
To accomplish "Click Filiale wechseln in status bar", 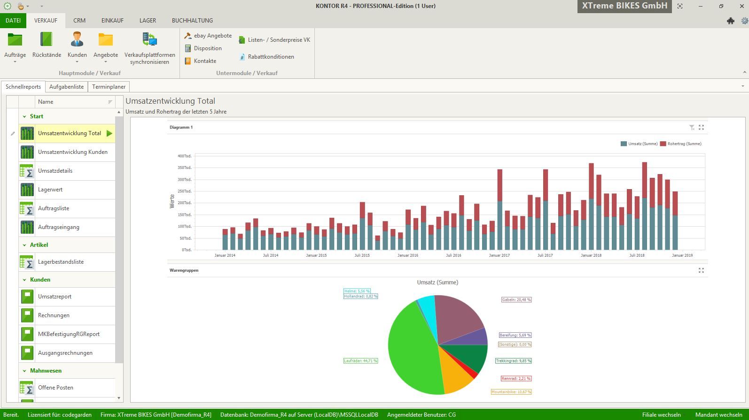I will tap(661, 415).
